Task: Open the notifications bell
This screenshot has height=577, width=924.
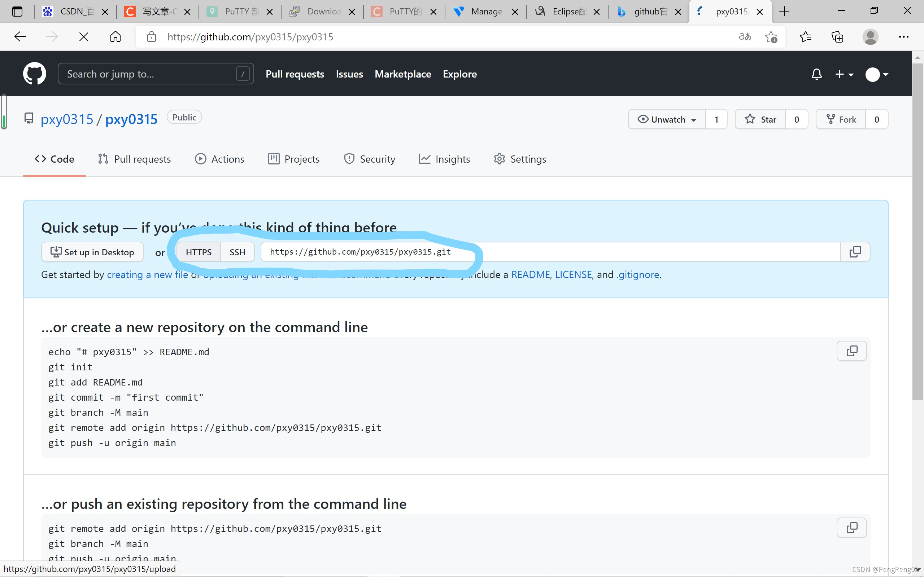Action: (x=816, y=74)
